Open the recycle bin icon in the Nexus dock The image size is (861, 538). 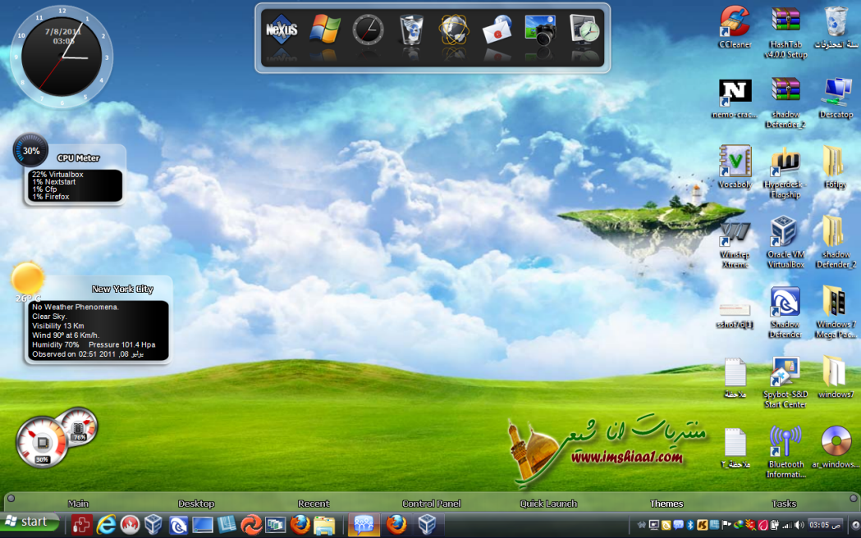point(410,30)
